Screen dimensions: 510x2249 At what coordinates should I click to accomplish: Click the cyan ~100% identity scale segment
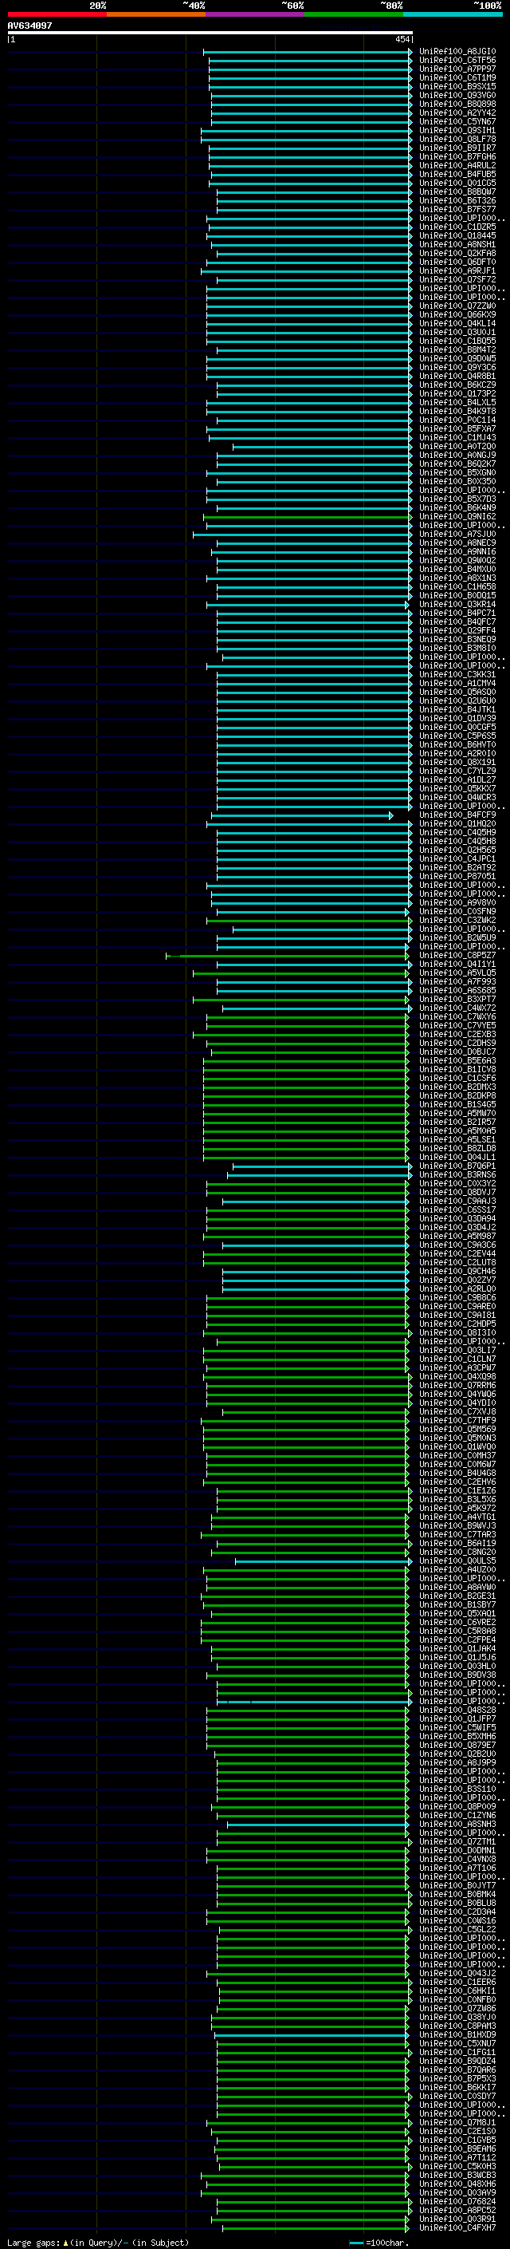tap(453, 14)
